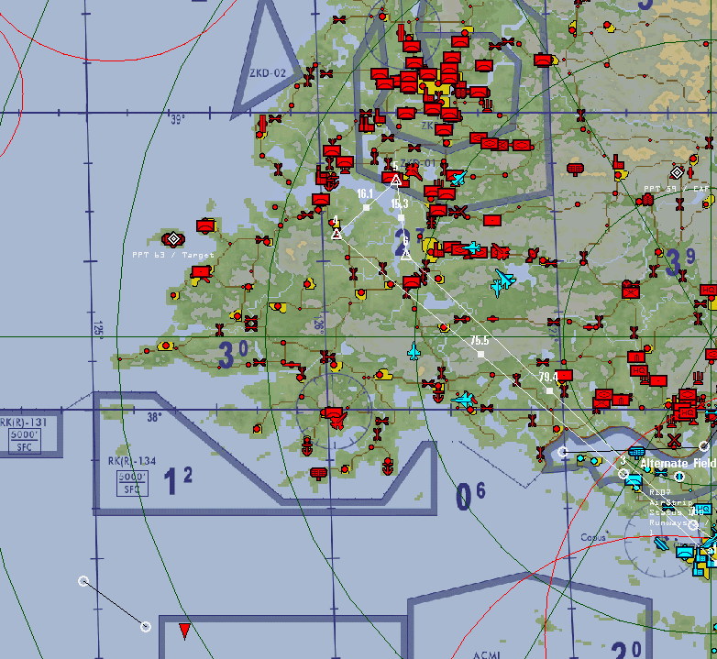Select the cyan air defense icon at waypoint 3

(x=634, y=480)
